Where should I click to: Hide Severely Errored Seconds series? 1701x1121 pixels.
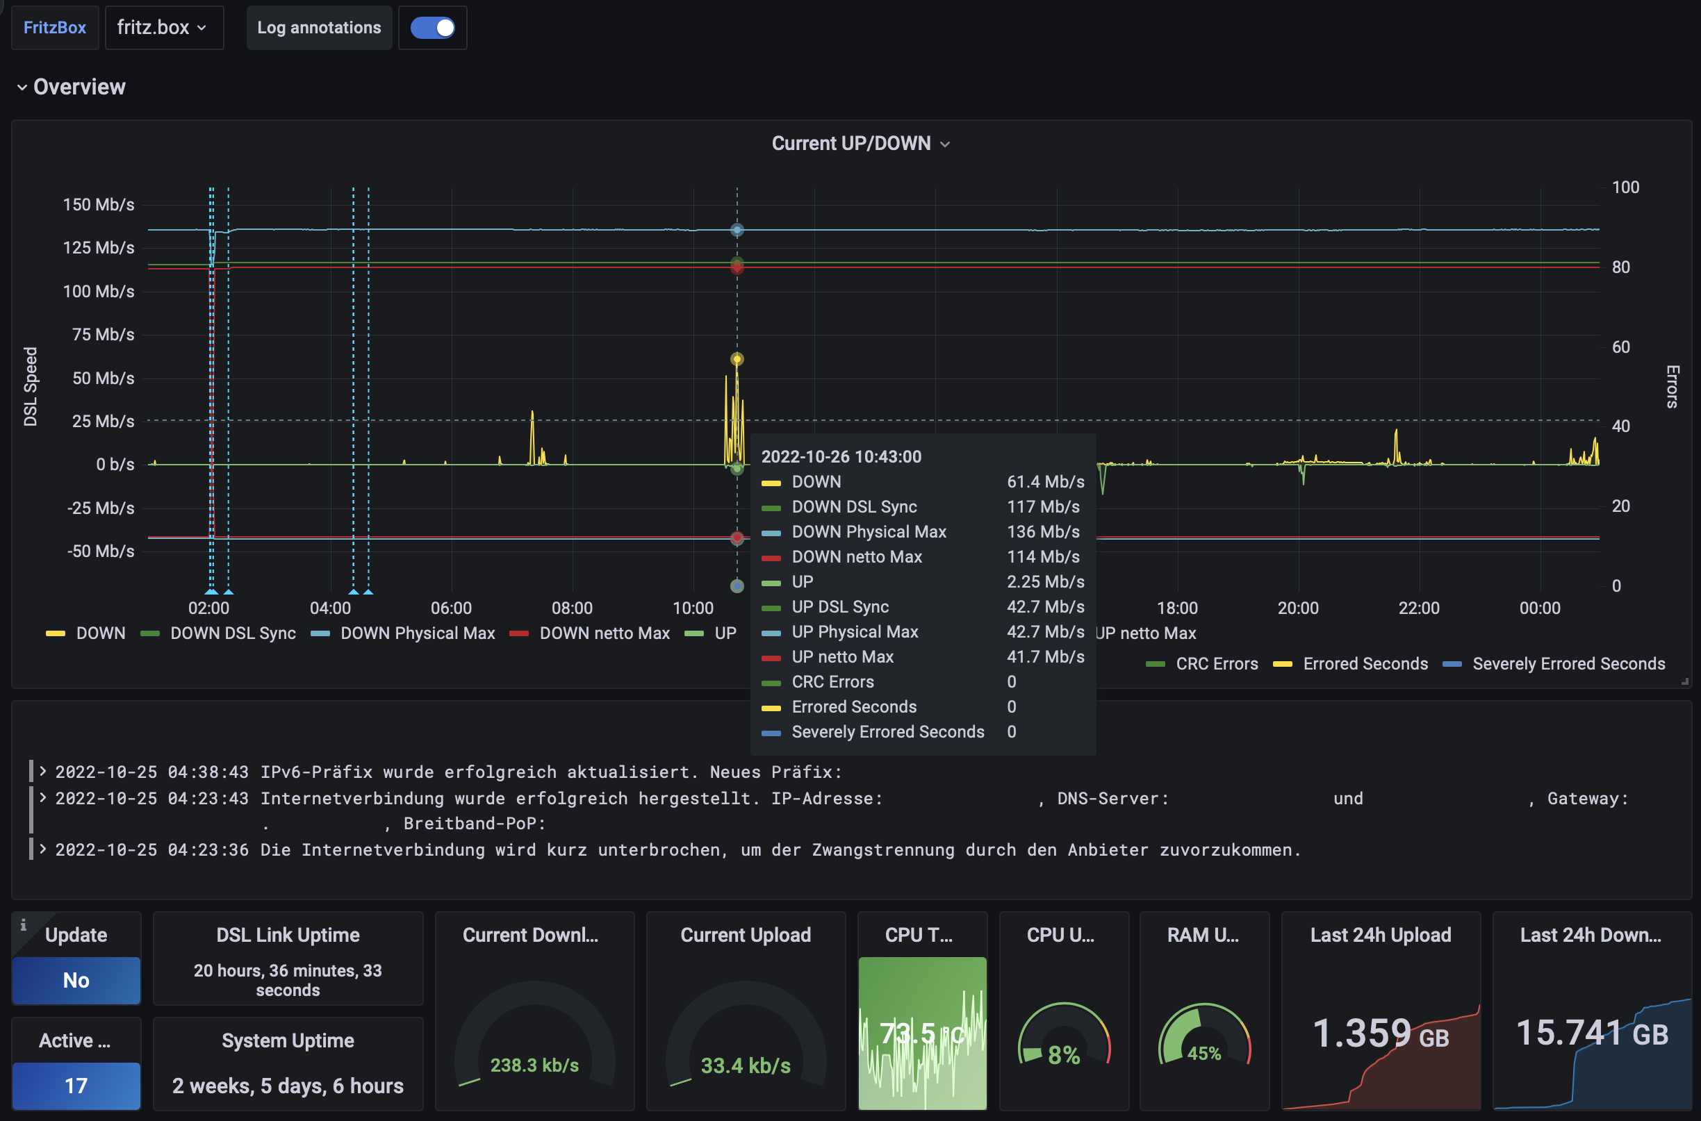click(x=1568, y=664)
